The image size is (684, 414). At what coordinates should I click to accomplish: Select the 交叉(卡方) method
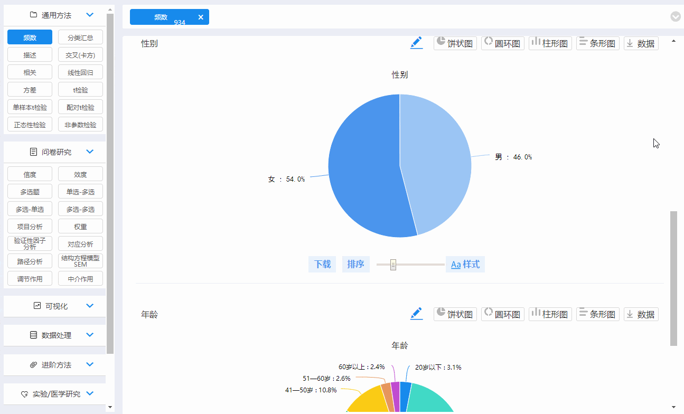coord(80,55)
